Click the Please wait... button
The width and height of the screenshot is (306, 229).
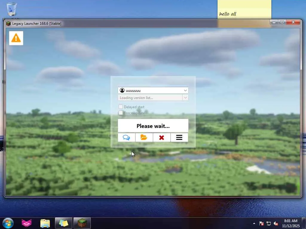click(x=153, y=126)
